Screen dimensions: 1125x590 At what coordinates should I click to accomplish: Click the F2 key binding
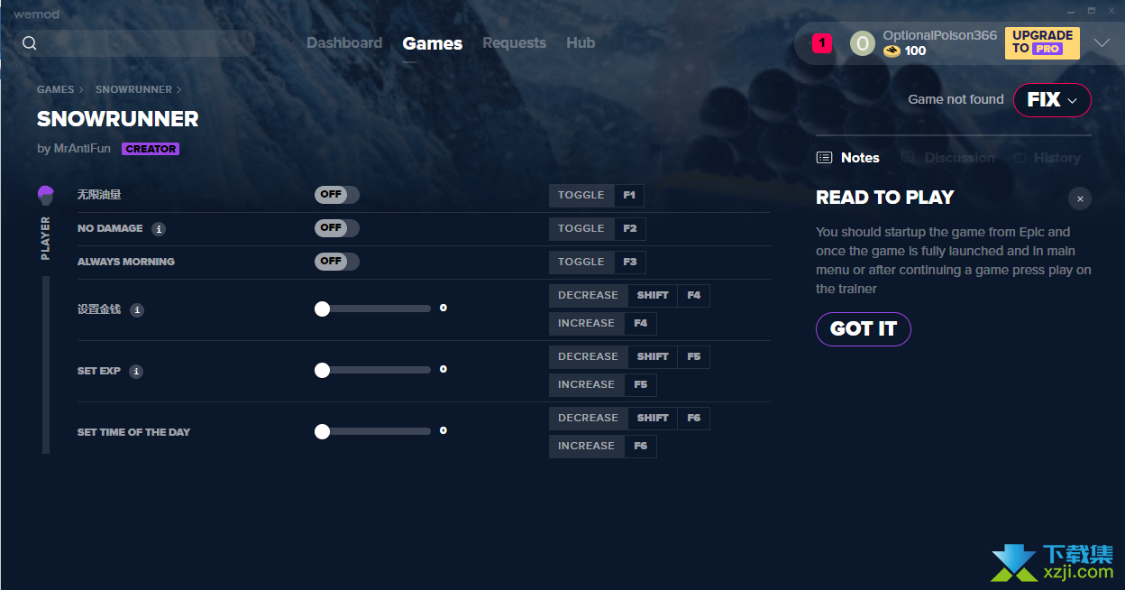(x=630, y=229)
